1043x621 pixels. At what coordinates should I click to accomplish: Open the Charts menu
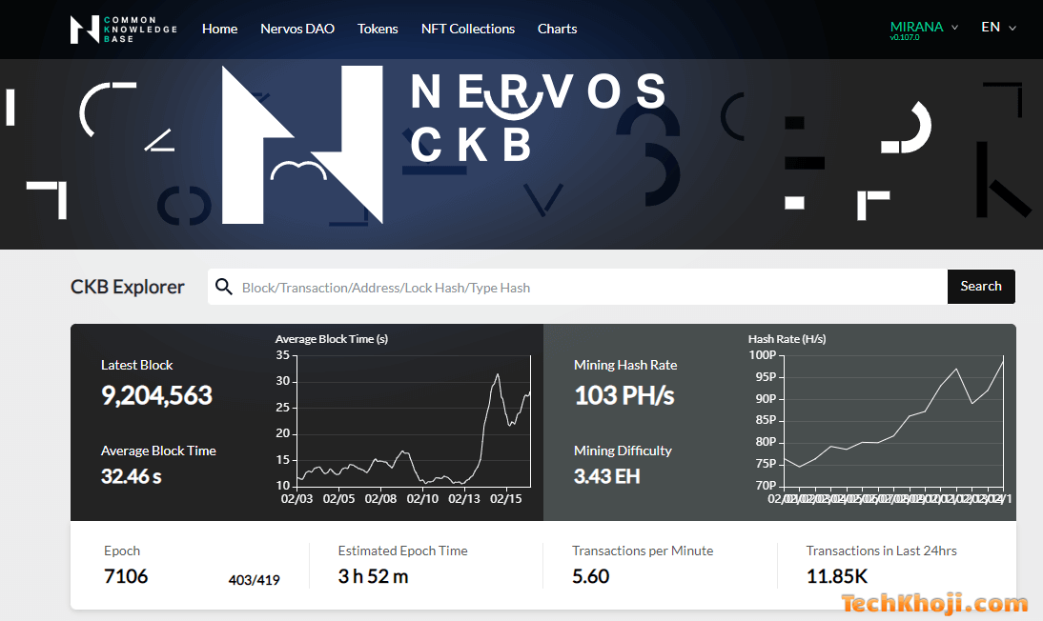pos(557,29)
